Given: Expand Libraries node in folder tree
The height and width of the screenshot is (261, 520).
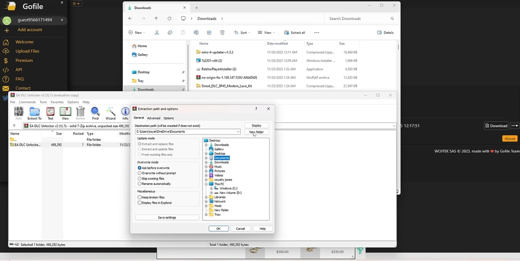Looking at the screenshot, I should click(x=206, y=197).
